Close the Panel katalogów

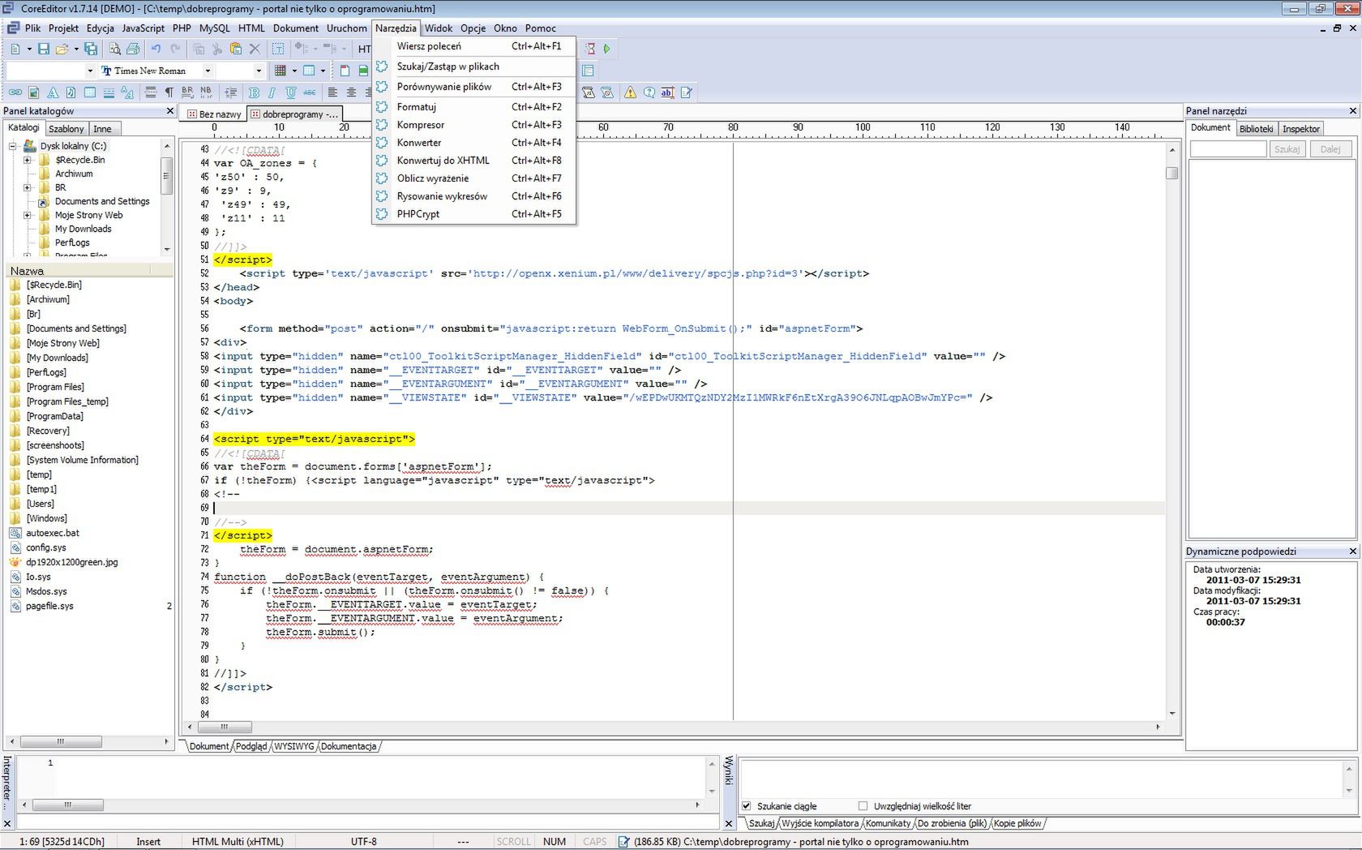click(x=169, y=111)
